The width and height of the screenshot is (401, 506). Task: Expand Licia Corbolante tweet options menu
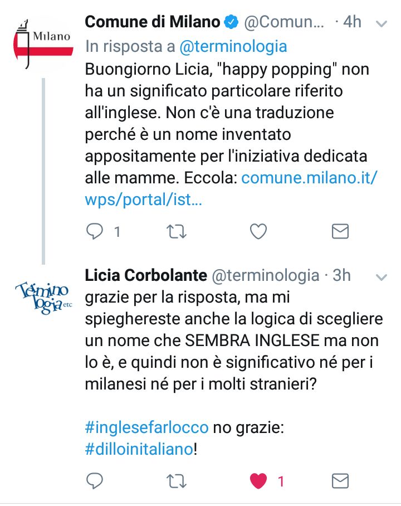tap(382, 276)
